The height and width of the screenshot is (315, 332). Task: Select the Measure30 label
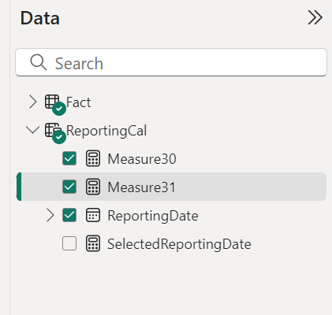142,159
